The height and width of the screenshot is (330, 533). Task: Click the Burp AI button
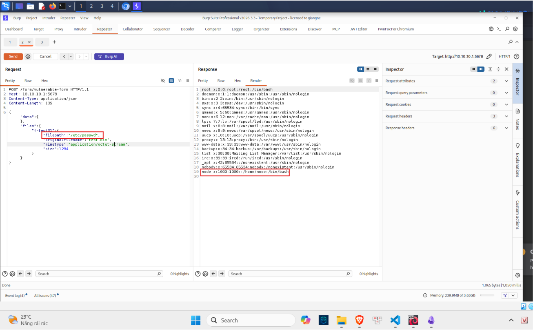click(109, 57)
